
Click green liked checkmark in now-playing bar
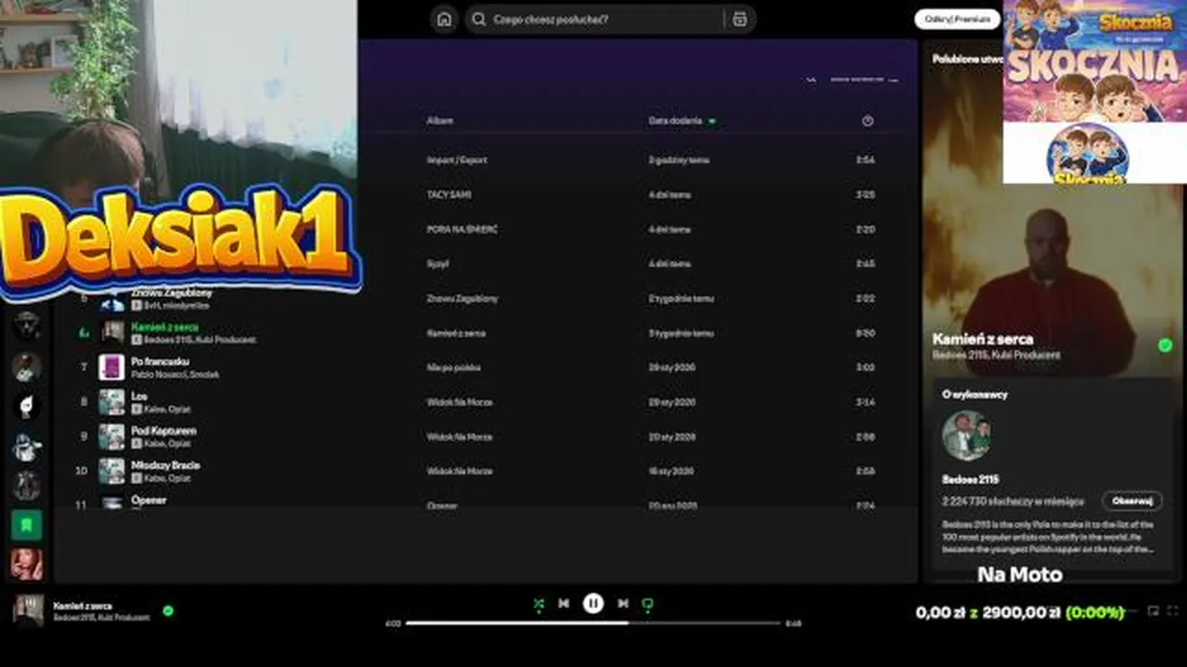tap(168, 610)
